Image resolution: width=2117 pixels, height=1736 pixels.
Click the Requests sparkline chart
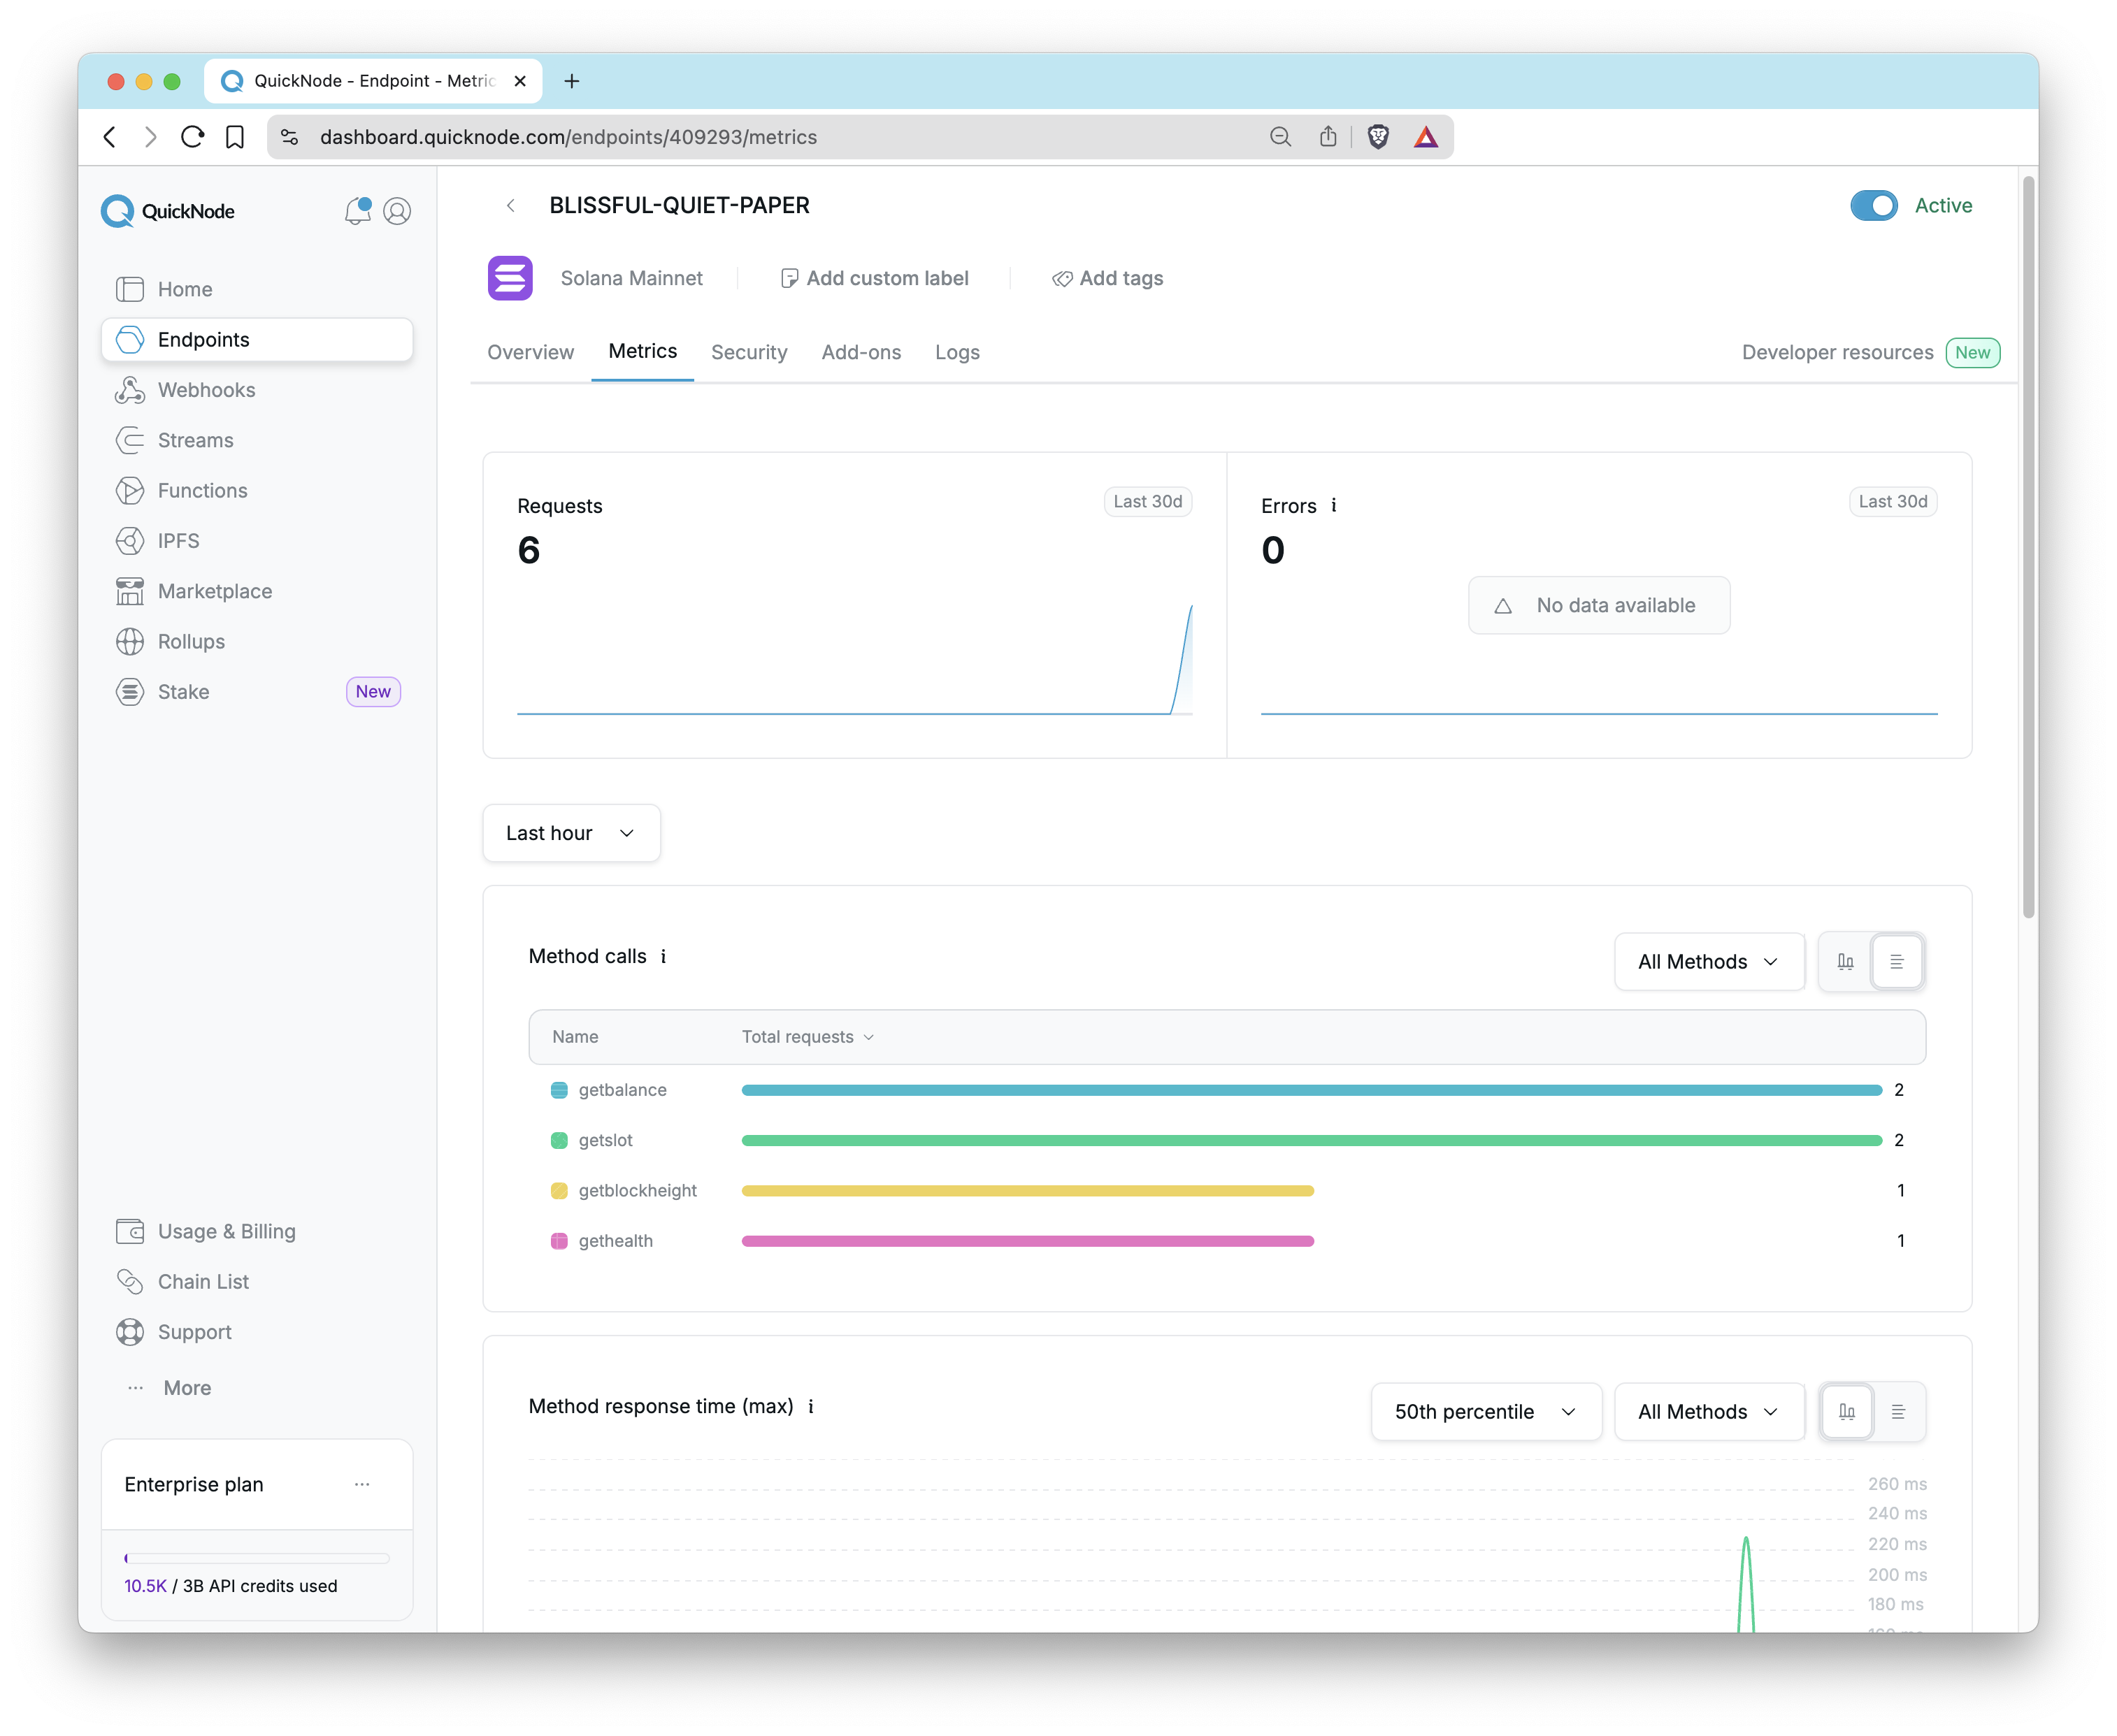(x=854, y=658)
